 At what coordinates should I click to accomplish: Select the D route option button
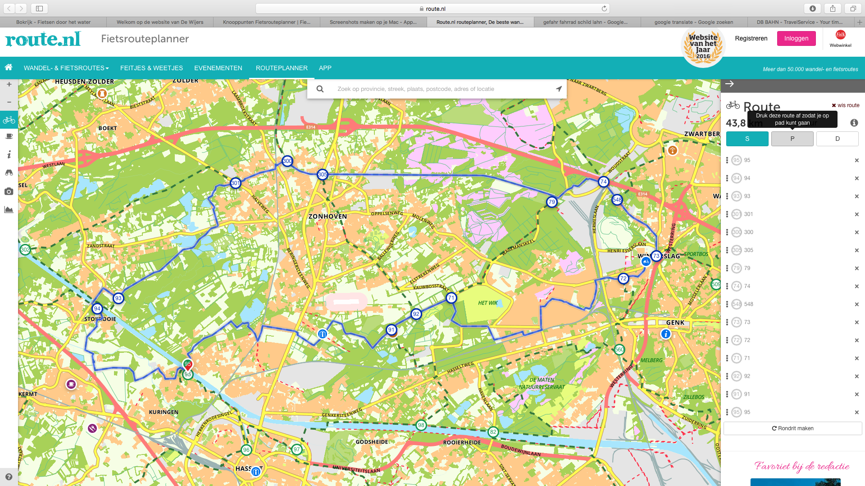pyautogui.click(x=837, y=139)
